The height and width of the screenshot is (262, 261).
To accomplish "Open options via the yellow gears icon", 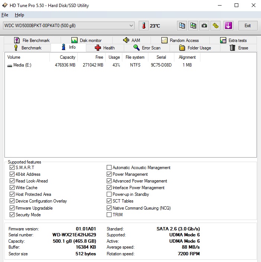I will pos(216,26).
